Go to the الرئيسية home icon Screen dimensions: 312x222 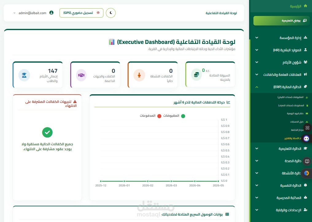pos(306,6)
